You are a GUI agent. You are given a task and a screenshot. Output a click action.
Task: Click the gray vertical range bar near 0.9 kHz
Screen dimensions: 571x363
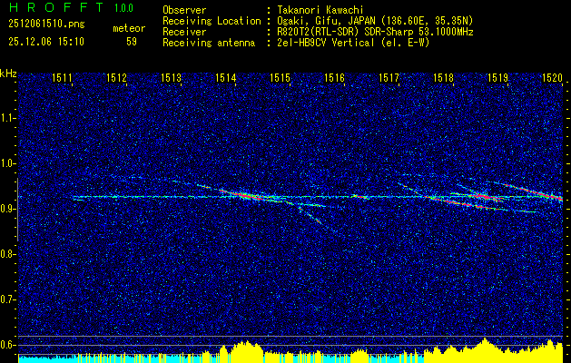click(x=17, y=210)
